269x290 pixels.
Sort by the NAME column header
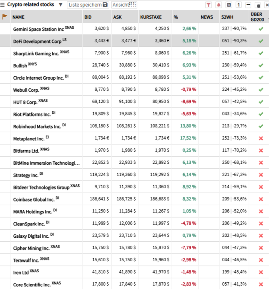[x=18, y=17]
